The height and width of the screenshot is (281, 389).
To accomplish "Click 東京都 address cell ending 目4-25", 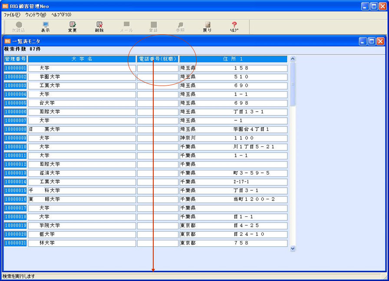I will [234, 226].
